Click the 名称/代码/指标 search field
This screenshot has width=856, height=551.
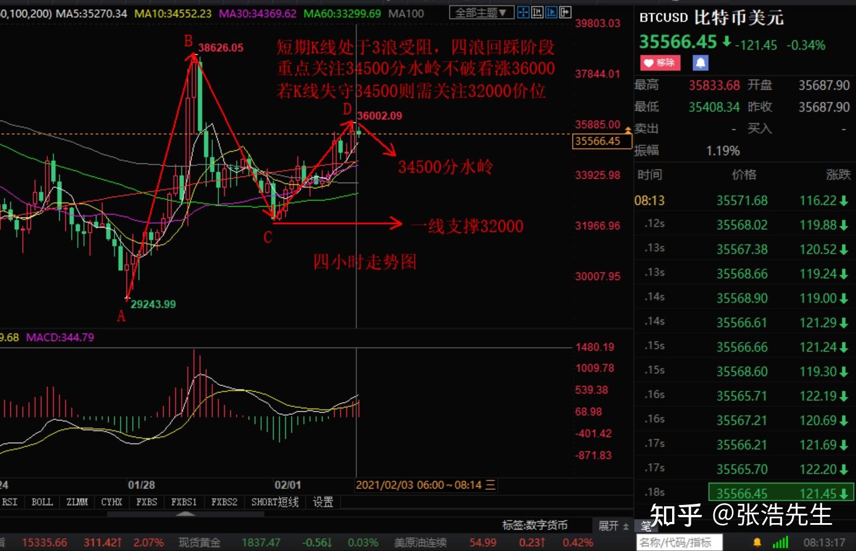pyautogui.click(x=679, y=543)
